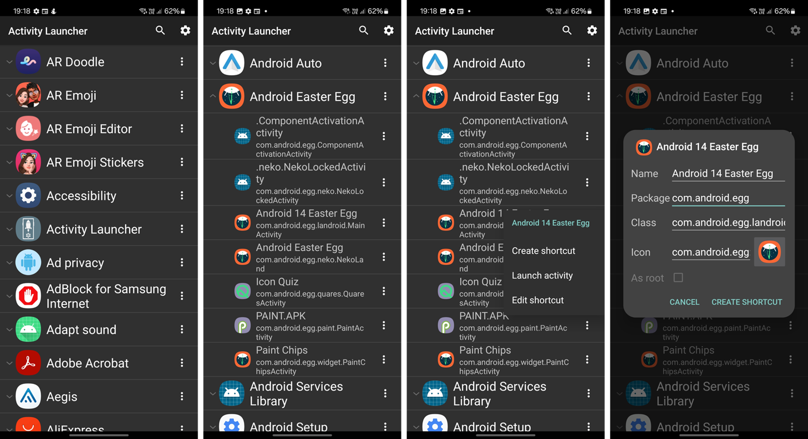Expand the Accessibility entry chevron
808x439 pixels.
coord(9,195)
